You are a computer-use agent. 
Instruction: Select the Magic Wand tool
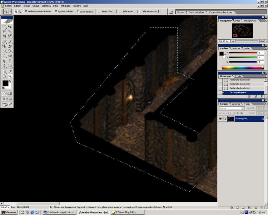coord(10,31)
